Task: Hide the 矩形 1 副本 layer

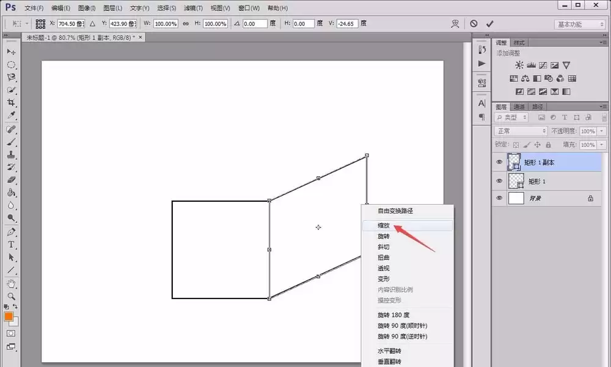Action: click(499, 162)
